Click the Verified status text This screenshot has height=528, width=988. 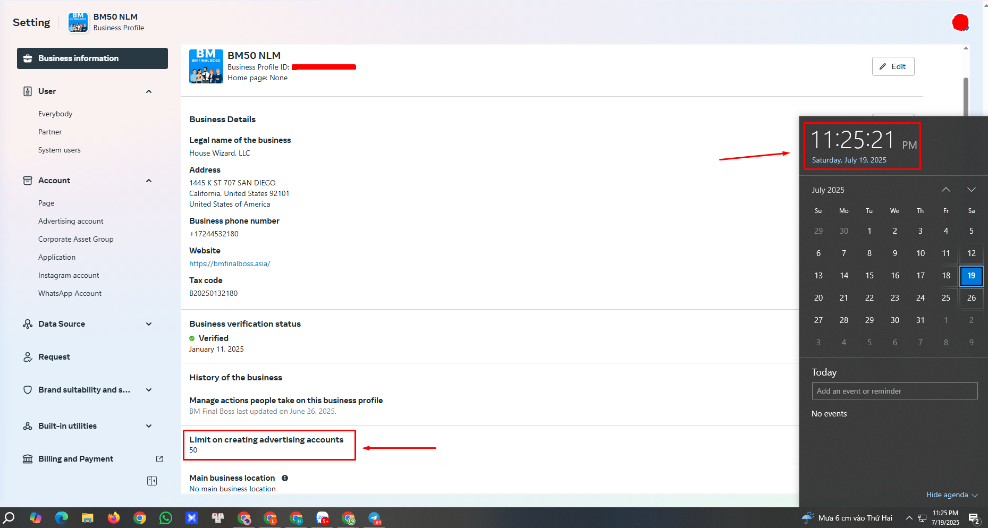[x=214, y=338]
